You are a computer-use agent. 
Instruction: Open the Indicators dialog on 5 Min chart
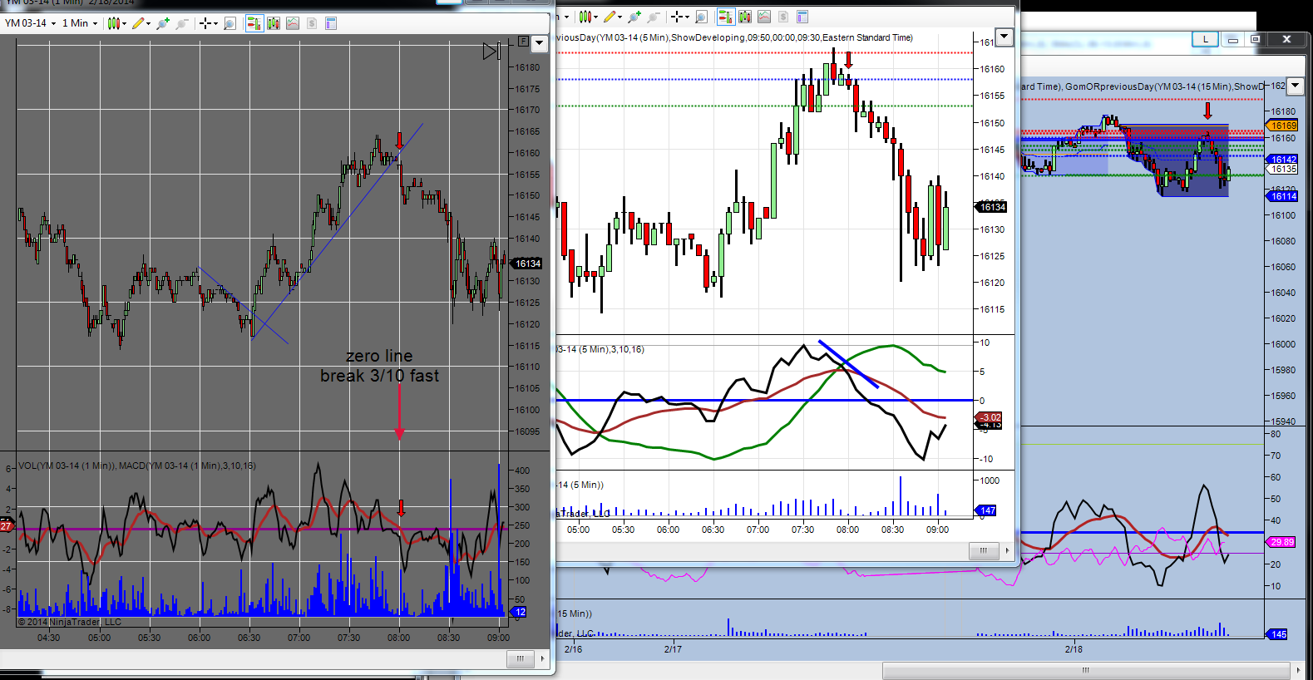point(763,17)
